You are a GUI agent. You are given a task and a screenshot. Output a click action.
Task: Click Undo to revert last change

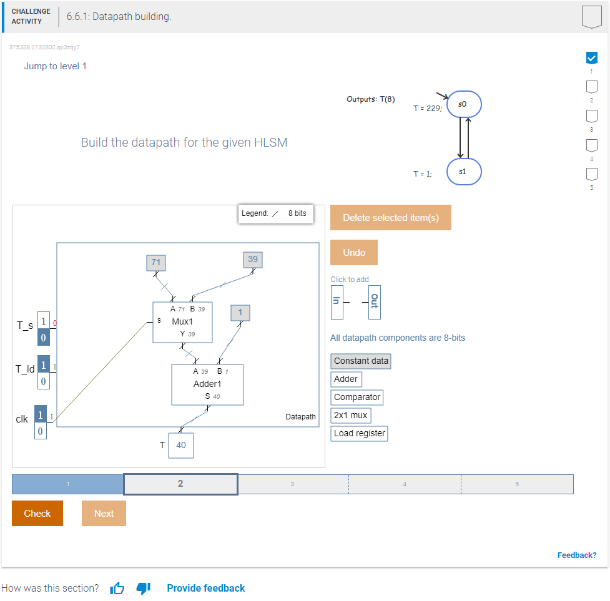click(x=353, y=252)
